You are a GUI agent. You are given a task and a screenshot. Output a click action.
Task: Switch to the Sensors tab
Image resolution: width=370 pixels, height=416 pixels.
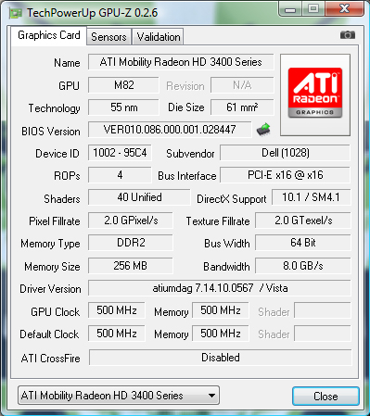[108, 37]
